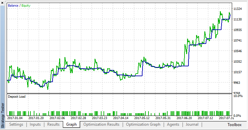Click the 10.0% deposit load axis label
This screenshot has width=248, height=130.
238,96
